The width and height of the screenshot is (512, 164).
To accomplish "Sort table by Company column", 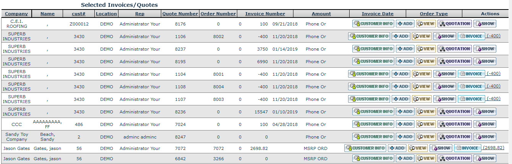I will click(x=16, y=14).
